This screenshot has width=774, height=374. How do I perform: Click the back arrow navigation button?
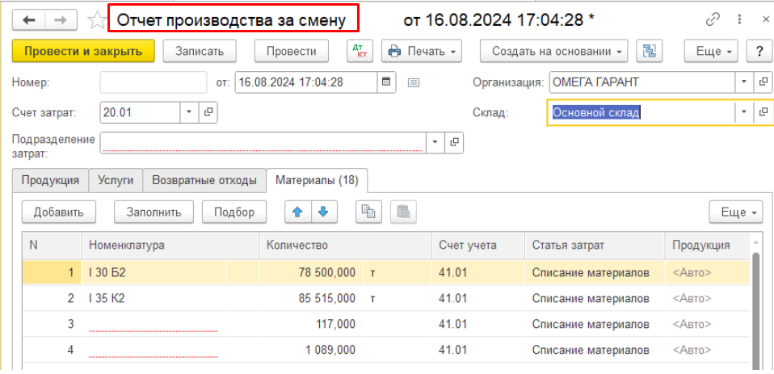click(28, 20)
